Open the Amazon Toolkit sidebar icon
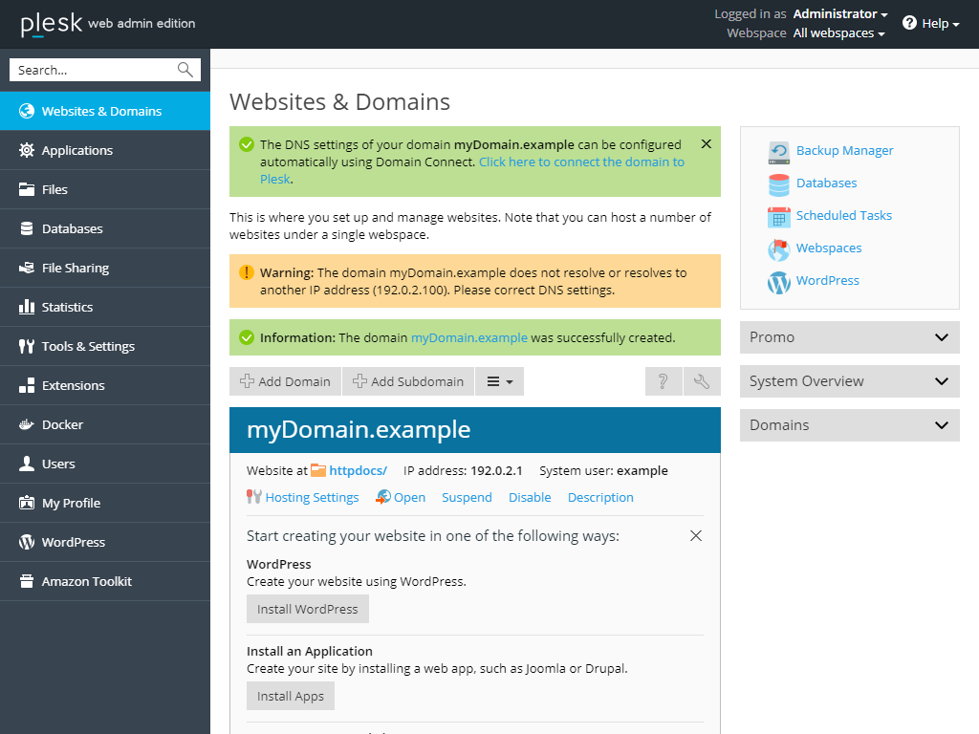Viewport: 979px width, 734px height. [x=29, y=580]
